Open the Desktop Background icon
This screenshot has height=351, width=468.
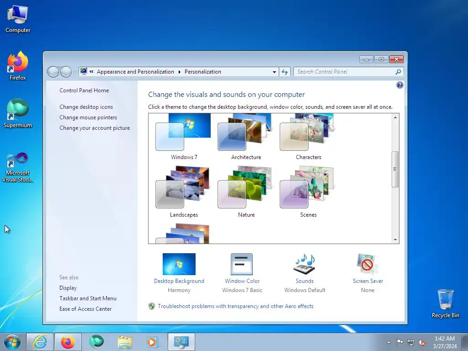pos(179,264)
